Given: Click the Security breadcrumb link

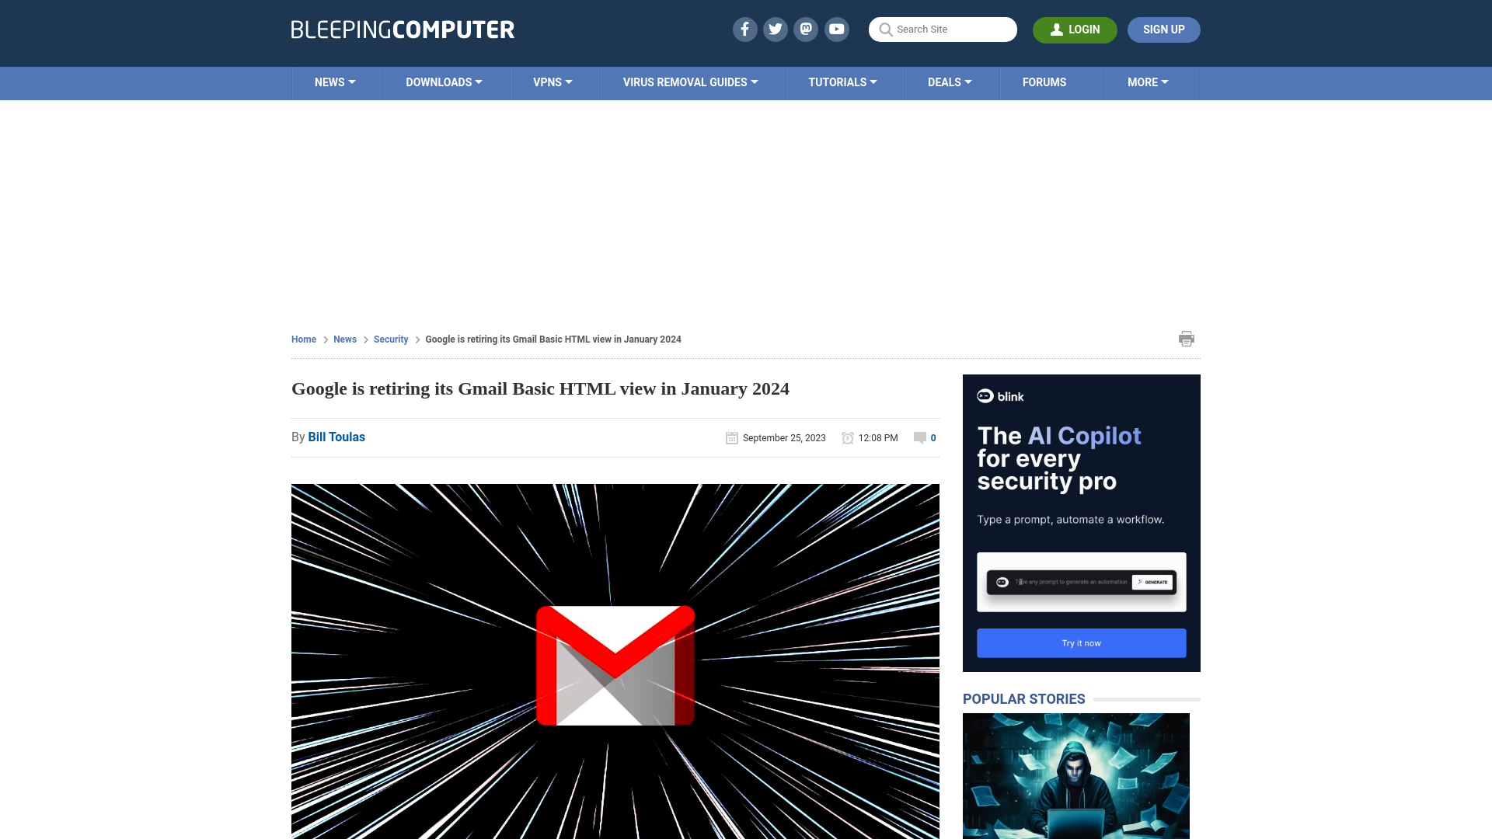Looking at the screenshot, I should [390, 339].
